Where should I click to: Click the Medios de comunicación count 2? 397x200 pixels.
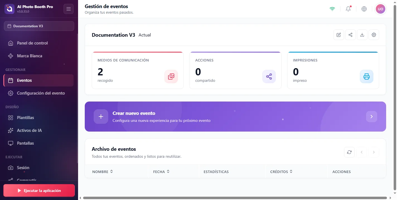[100, 72]
